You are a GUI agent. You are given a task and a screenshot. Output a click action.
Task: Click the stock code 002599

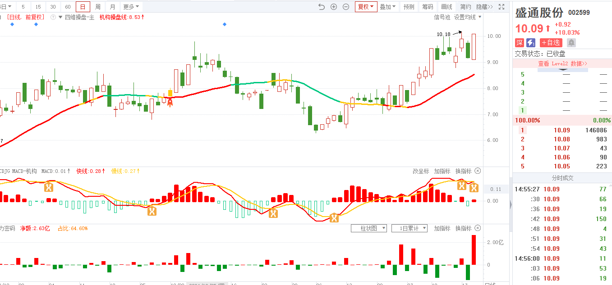click(x=579, y=13)
